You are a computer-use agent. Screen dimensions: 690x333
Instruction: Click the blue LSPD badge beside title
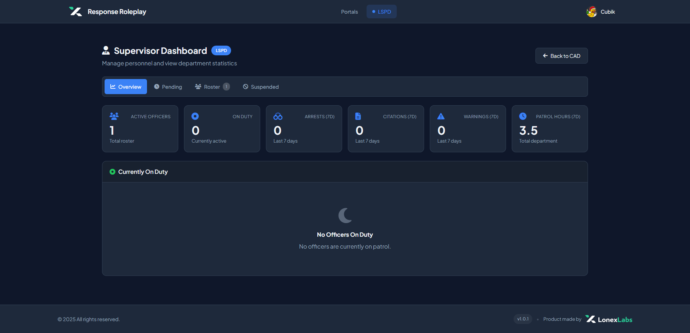coord(221,50)
